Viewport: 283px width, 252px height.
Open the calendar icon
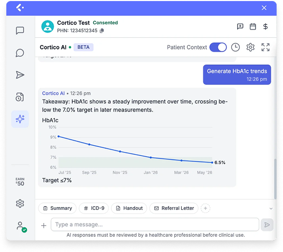[252, 27]
